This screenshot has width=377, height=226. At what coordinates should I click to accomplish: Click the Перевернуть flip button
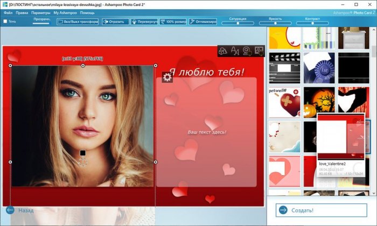pos(144,22)
